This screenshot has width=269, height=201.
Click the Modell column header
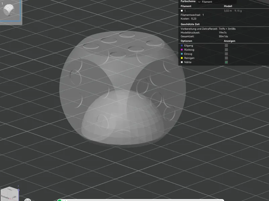(x=228, y=6)
